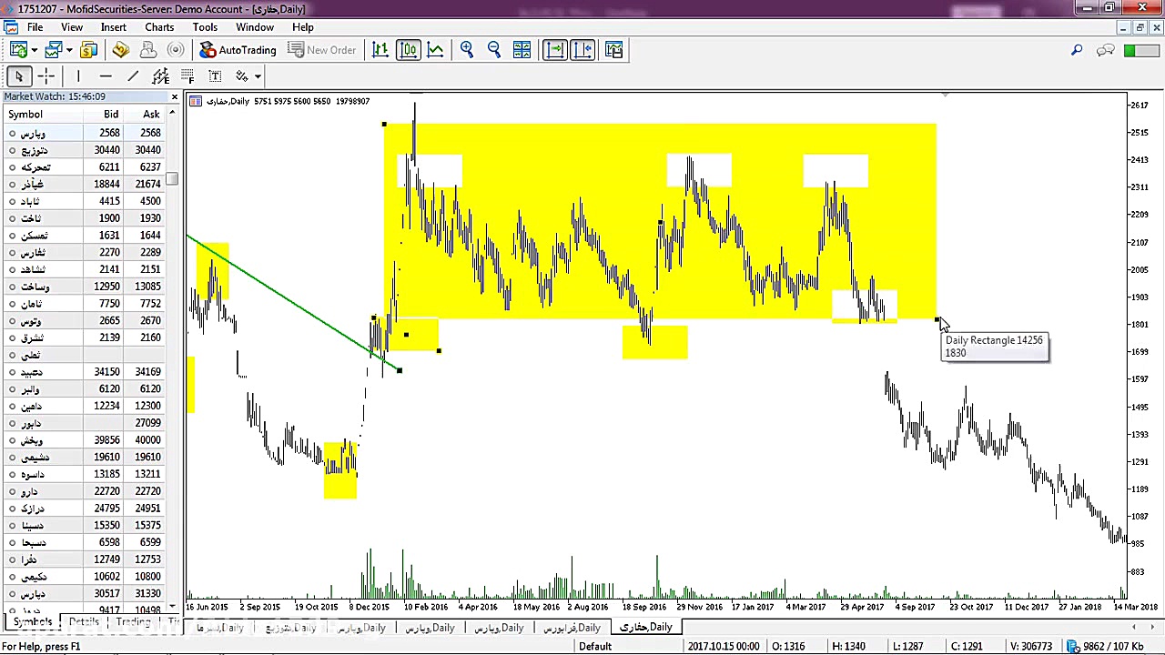This screenshot has width=1165, height=655.
Task: Select Market Watch row with bid 30440
Action: (x=84, y=150)
